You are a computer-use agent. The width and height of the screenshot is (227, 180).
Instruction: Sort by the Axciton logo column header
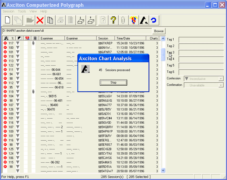(6, 38)
